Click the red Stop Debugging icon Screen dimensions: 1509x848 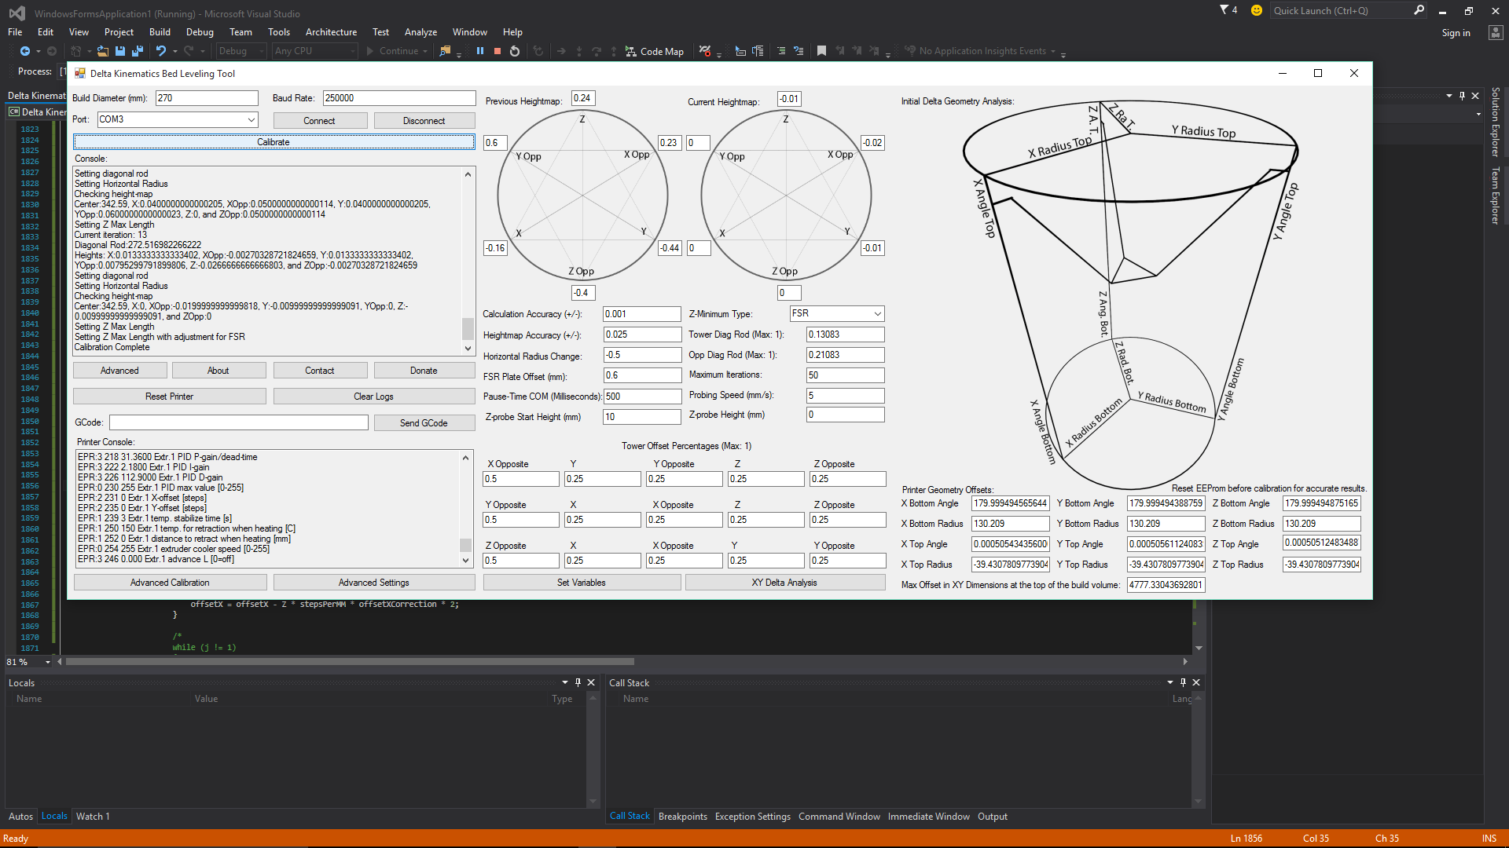(x=497, y=51)
